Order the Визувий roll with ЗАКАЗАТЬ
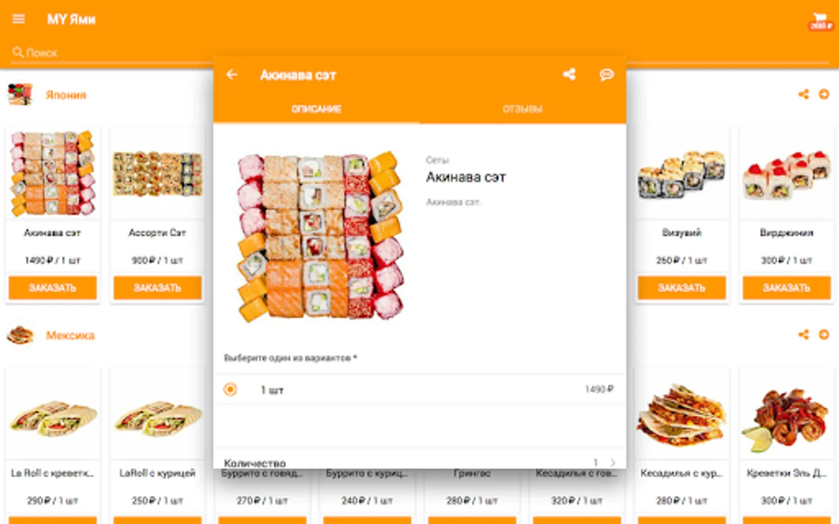 [682, 288]
